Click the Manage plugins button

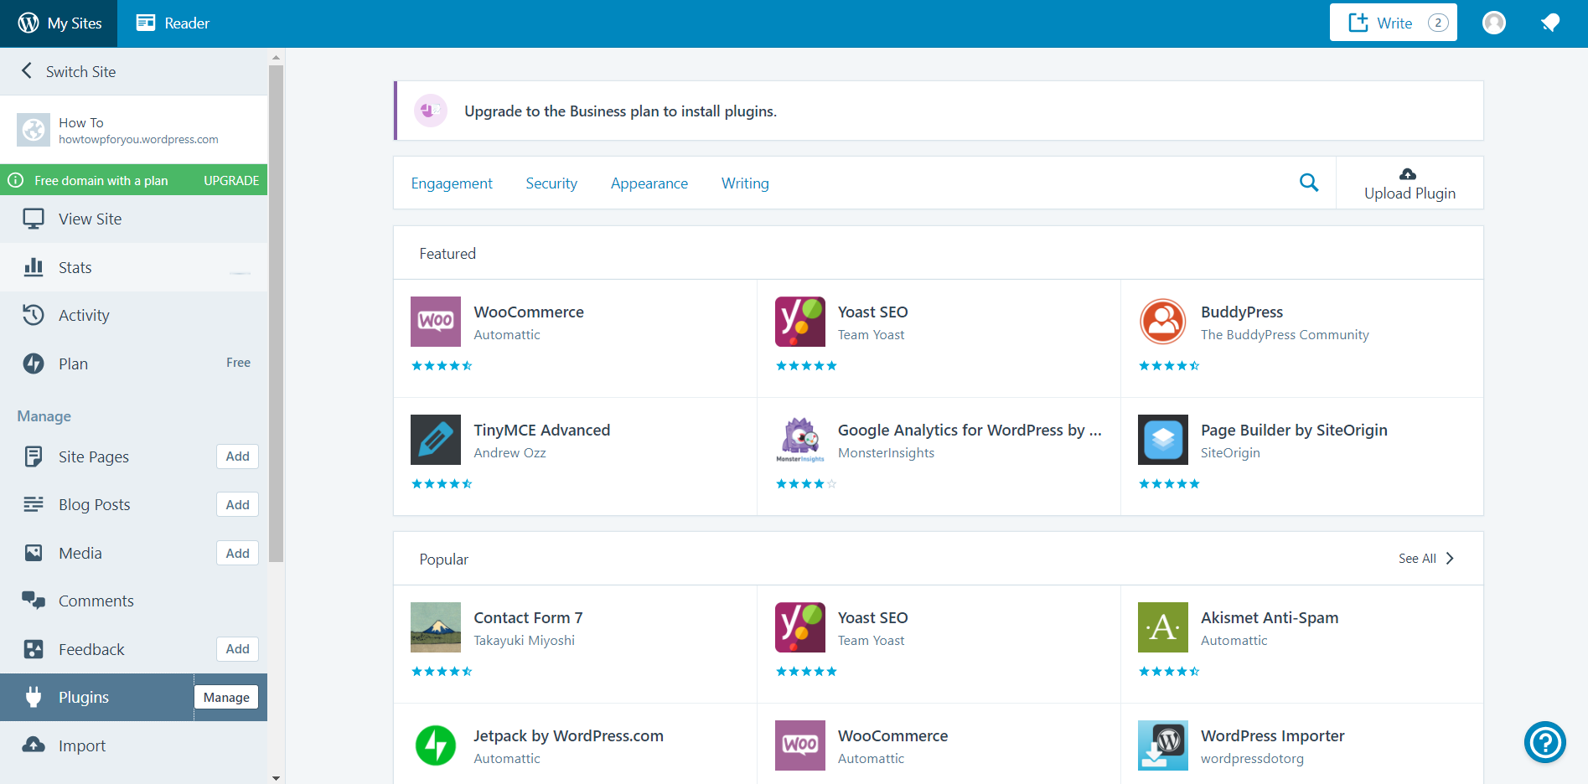[226, 697]
